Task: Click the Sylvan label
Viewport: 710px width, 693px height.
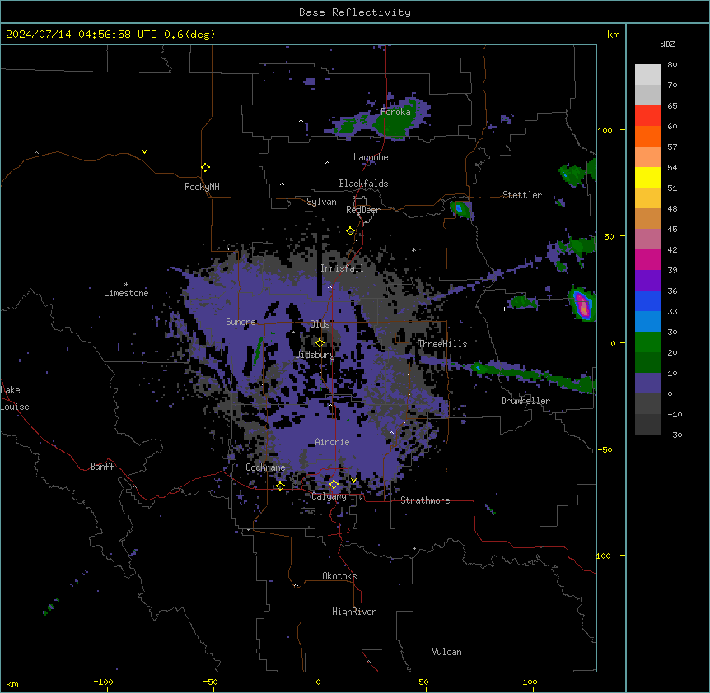Action: (x=321, y=202)
